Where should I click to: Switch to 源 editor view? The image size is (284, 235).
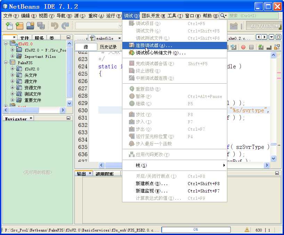click(86, 47)
